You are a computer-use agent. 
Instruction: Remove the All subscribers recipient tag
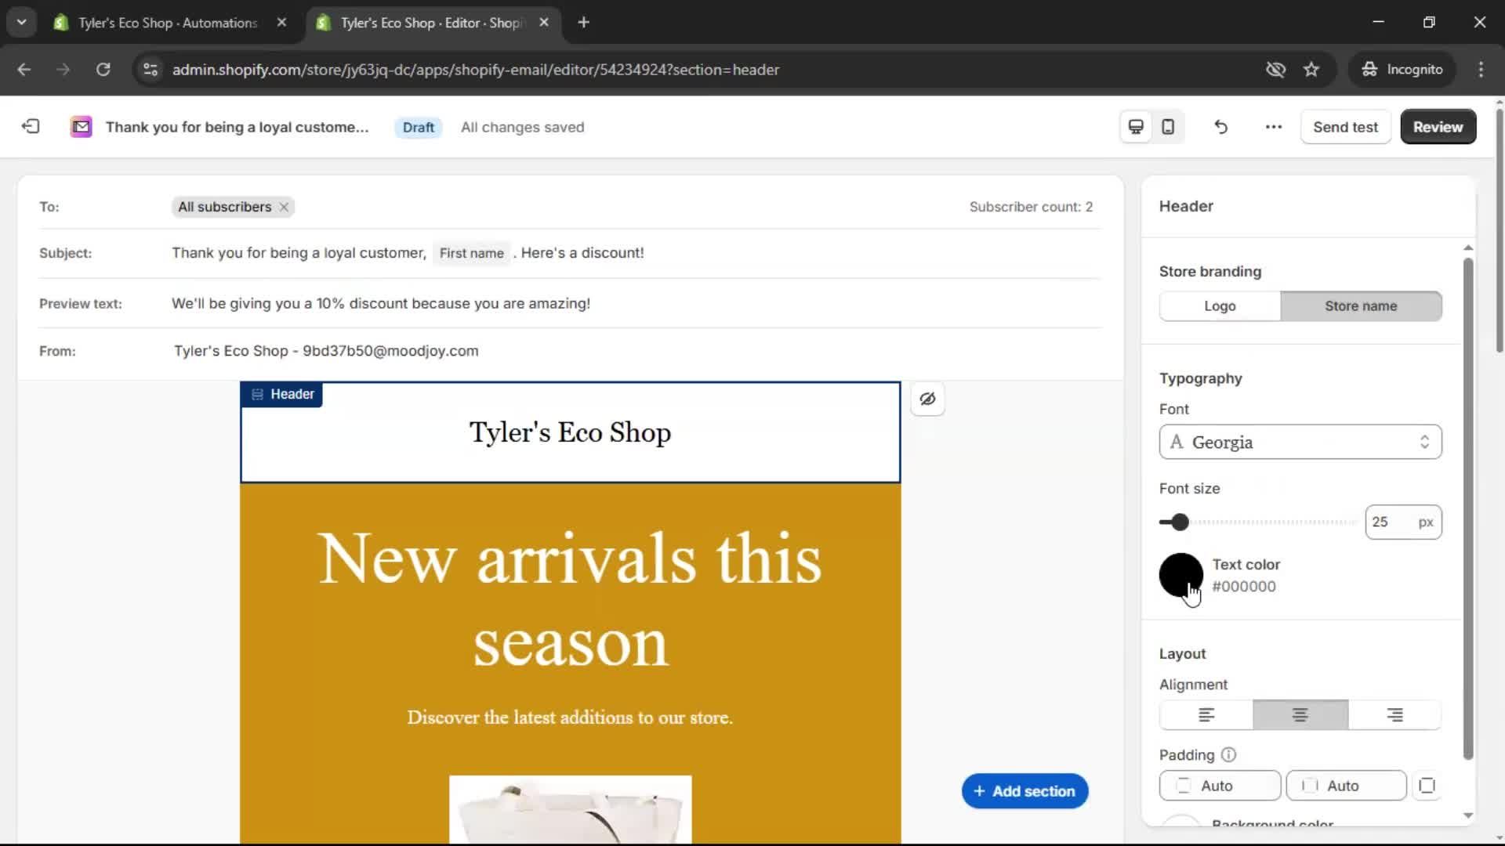point(283,207)
